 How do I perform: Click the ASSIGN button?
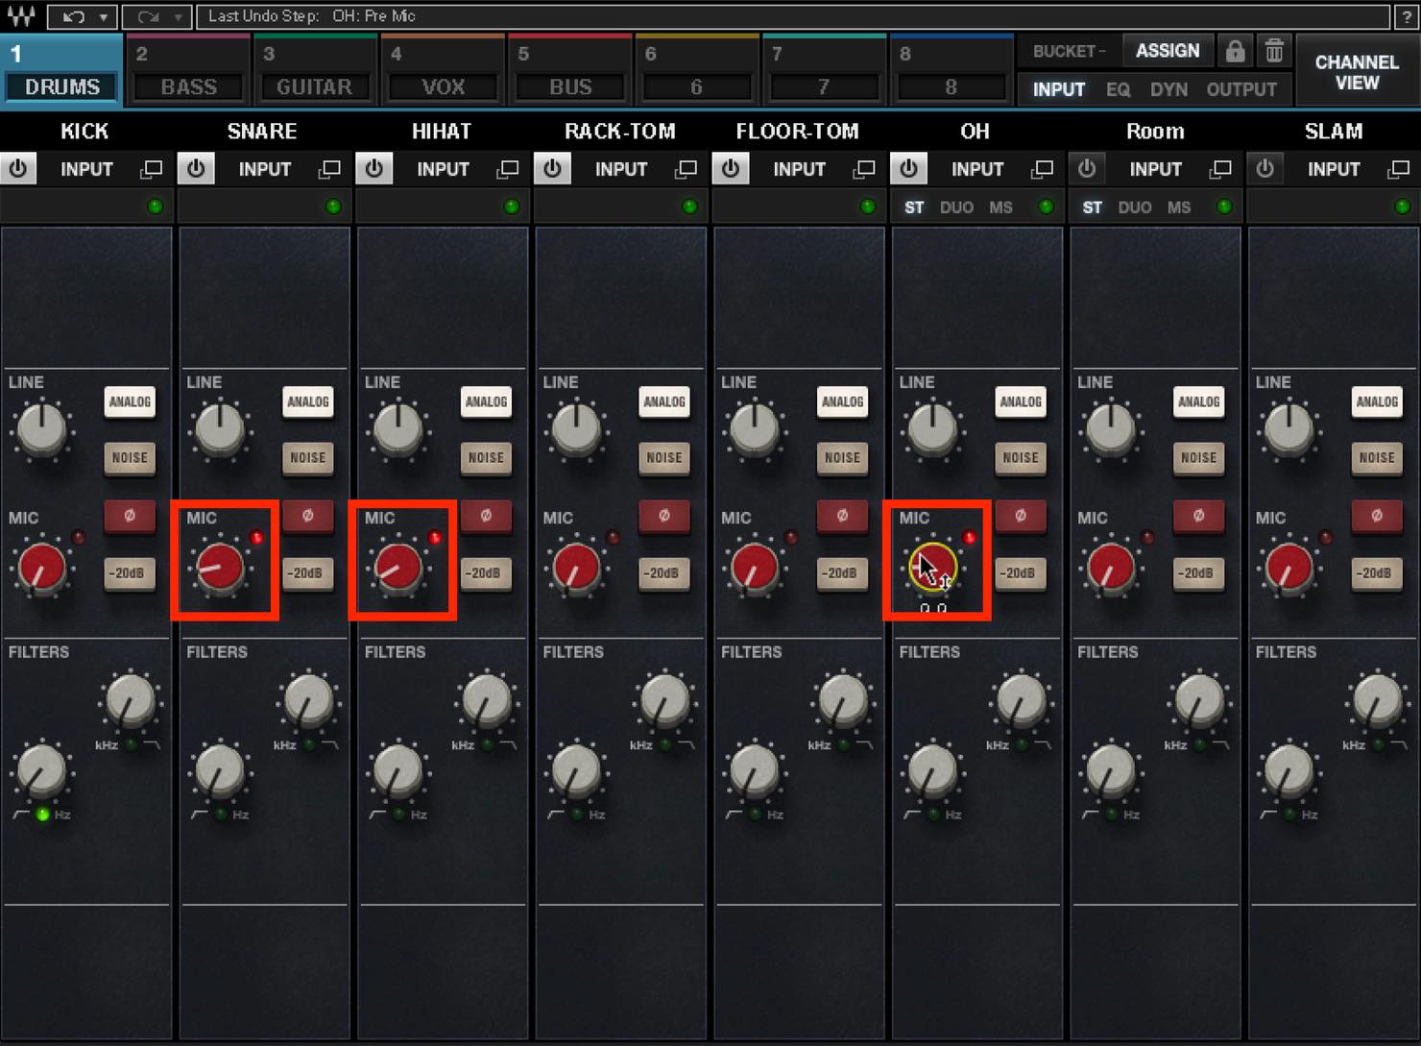tap(1168, 51)
